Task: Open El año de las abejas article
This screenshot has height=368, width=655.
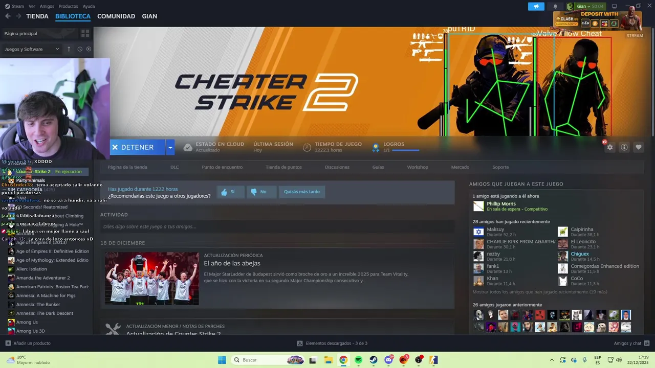Action: pos(232,263)
